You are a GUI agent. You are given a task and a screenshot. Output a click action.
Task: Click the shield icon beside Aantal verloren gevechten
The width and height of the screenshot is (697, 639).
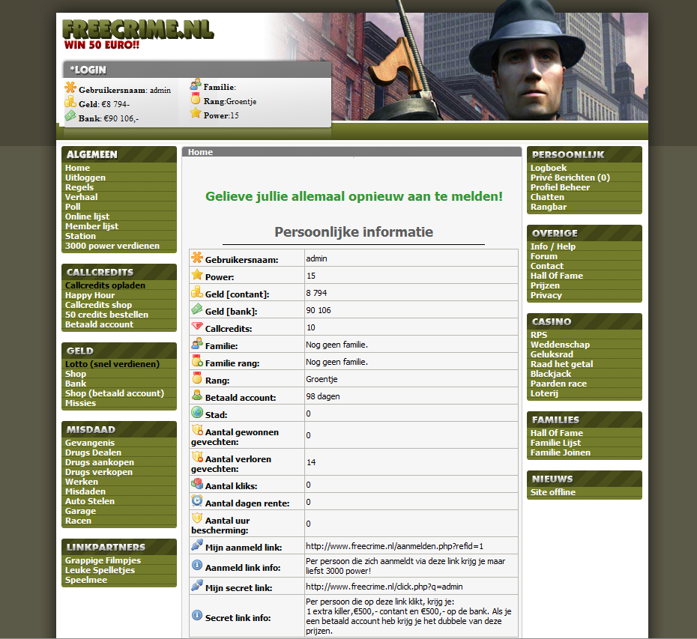click(197, 457)
